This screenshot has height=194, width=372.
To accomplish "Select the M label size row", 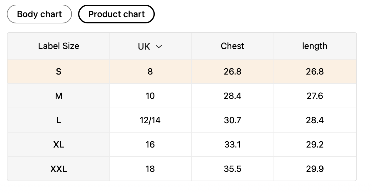I will point(58,96).
